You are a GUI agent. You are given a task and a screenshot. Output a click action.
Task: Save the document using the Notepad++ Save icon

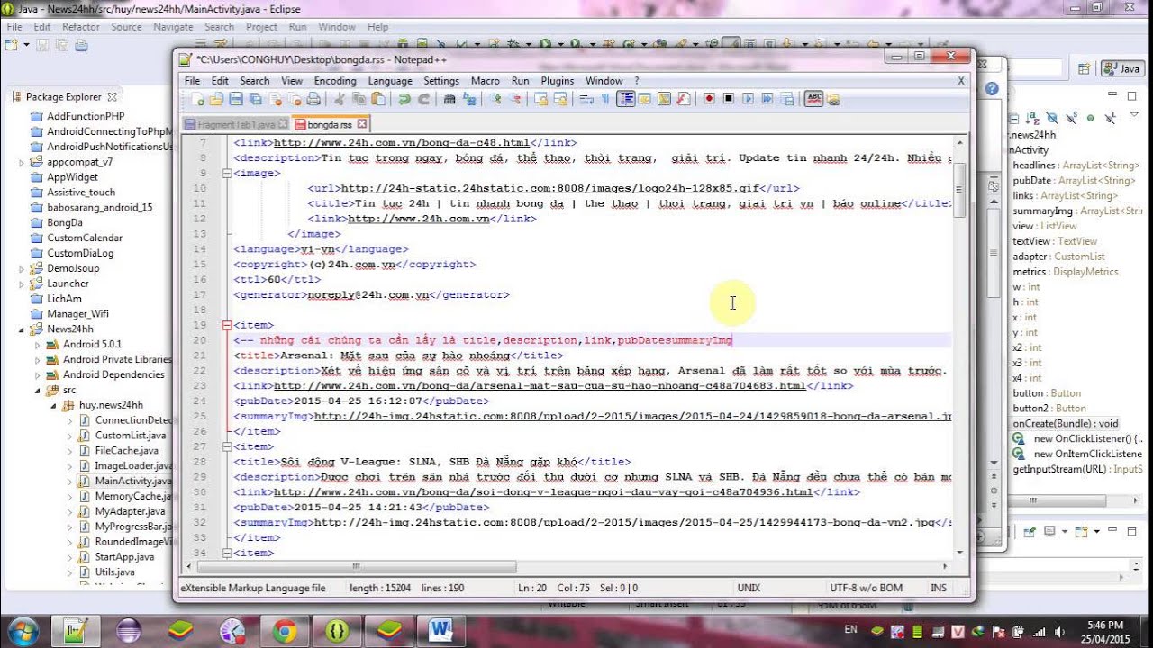236,99
